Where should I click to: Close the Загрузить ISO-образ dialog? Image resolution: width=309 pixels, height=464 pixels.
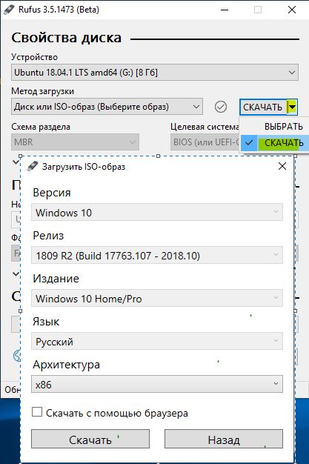tap(282, 166)
